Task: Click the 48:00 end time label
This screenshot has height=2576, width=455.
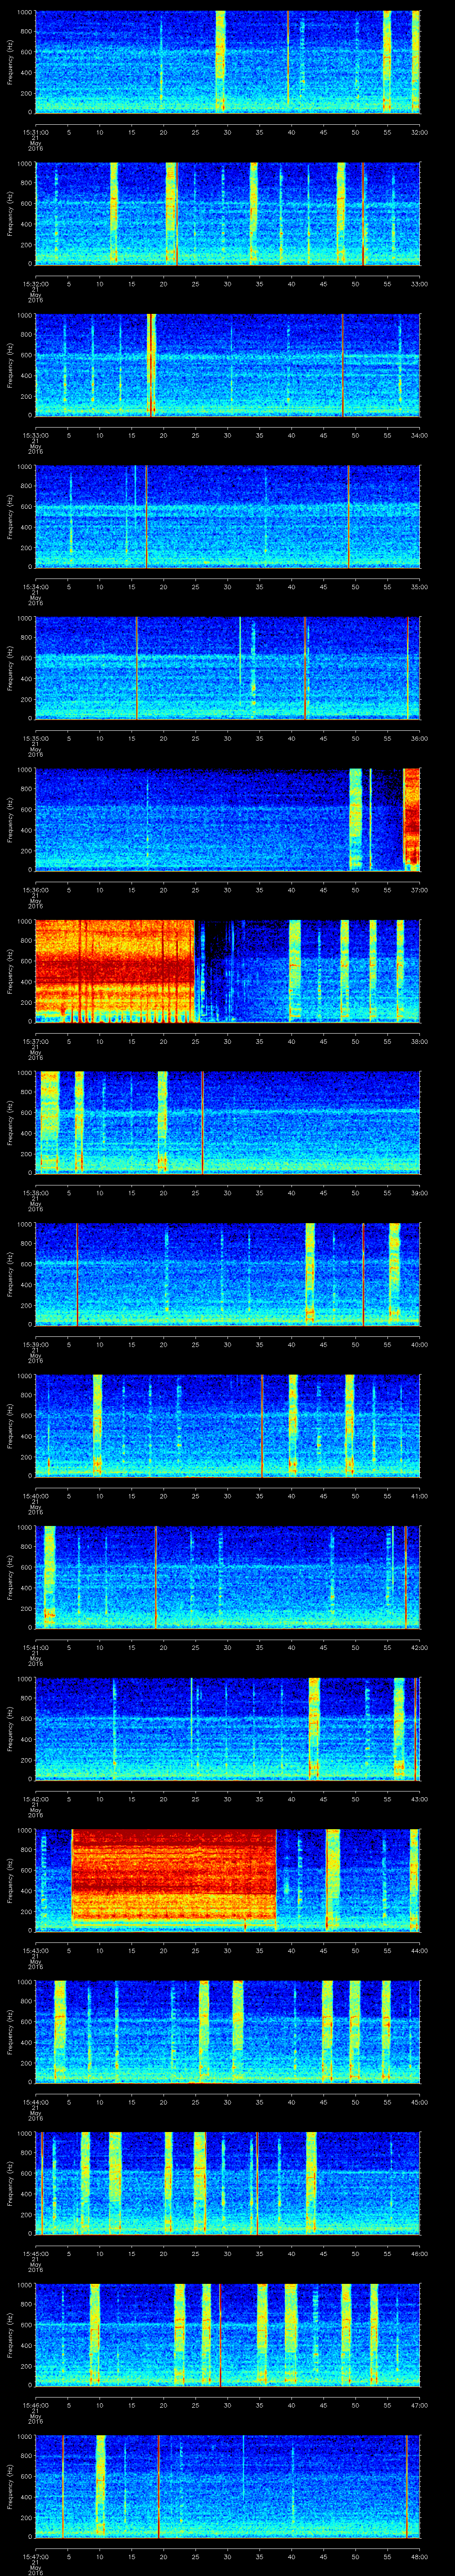Action: 419,2556
